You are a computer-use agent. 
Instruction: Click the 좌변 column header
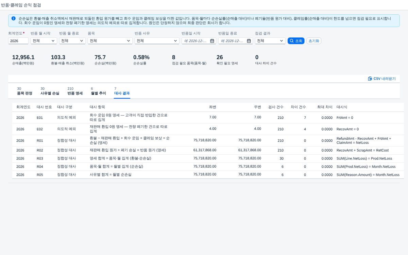pyautogui.click(x=213, y=107)
